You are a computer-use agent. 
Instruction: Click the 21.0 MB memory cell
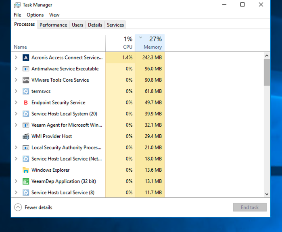(x=150, y=148)
